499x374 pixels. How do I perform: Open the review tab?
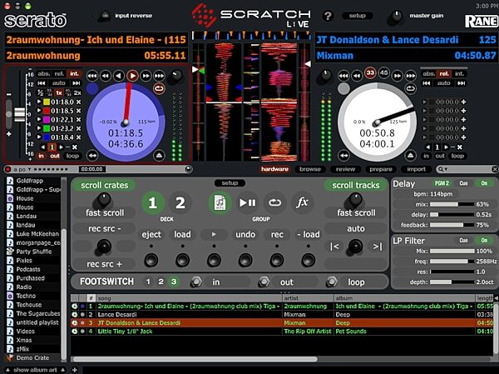click(x=345, y=169)
